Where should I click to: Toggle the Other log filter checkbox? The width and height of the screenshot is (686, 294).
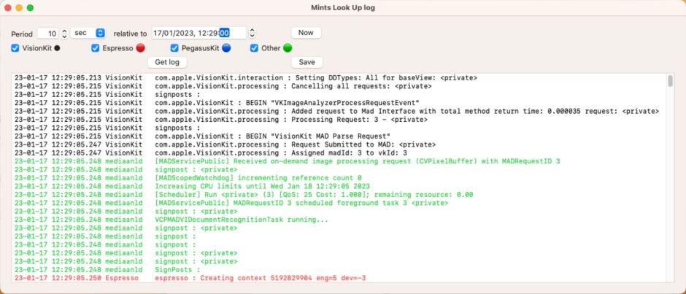254,48
